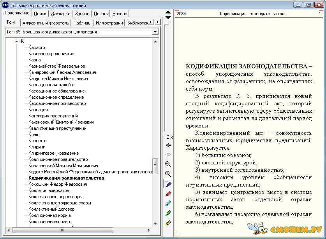Open 'Кокошкин Федор Федорович' entry
This screenshot has height=239, width=326.
[58, 185]
